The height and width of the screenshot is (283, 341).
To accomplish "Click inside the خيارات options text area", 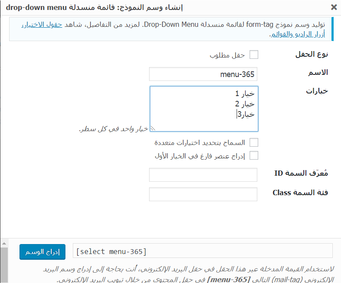I will coord(204,108).
